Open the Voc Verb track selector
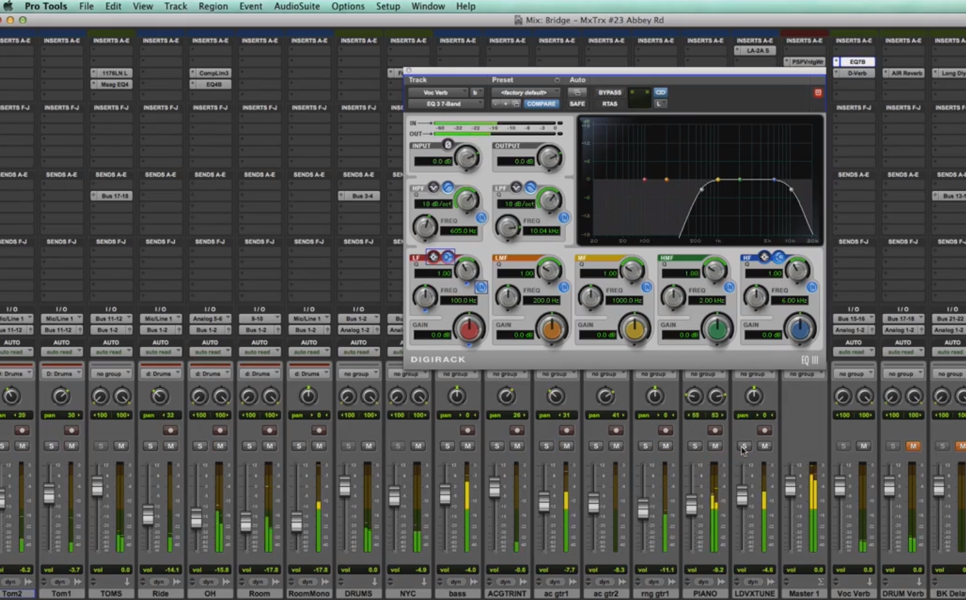 [x=437, y=93]
